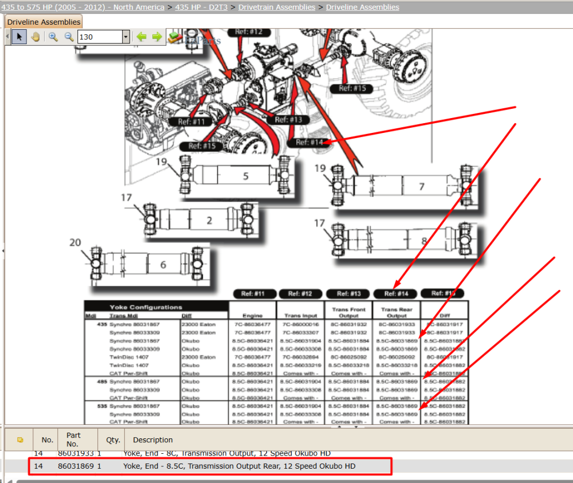
Task: Activate the hand pan tool
Action: pos(36,37)
